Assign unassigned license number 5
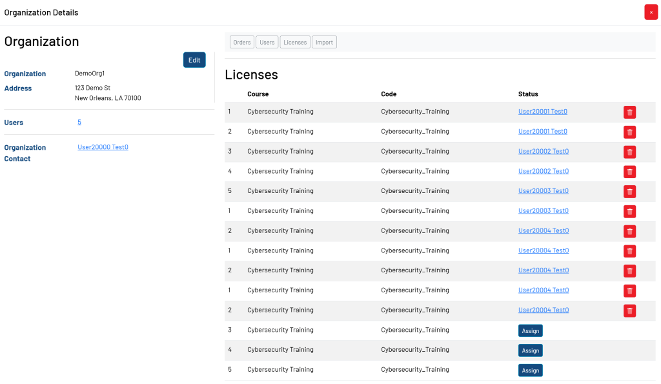661x384 pixels. (x=530, y=370)
